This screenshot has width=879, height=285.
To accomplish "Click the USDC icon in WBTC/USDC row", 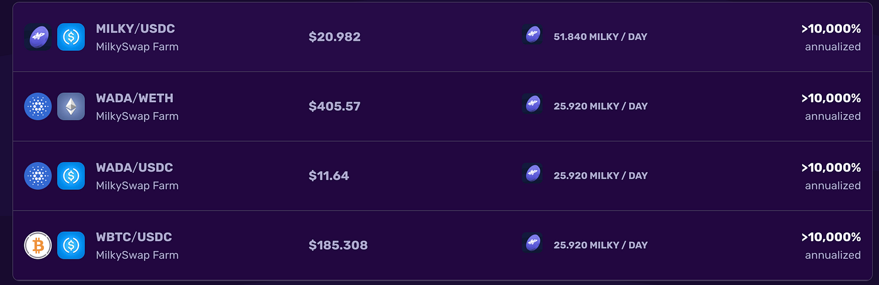I will coord(71,246).
